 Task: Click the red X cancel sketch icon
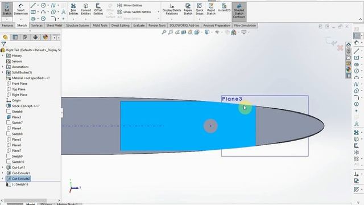tap(340, 48)
